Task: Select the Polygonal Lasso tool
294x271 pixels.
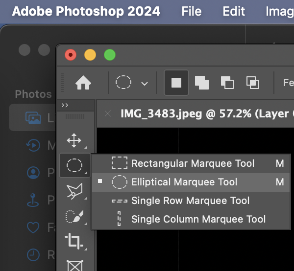Action: (x=74, y=191)
